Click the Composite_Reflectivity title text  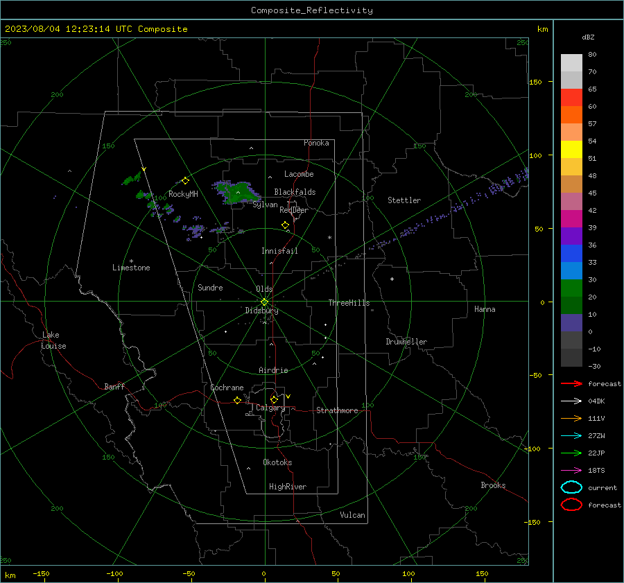(x=311, y=10)
